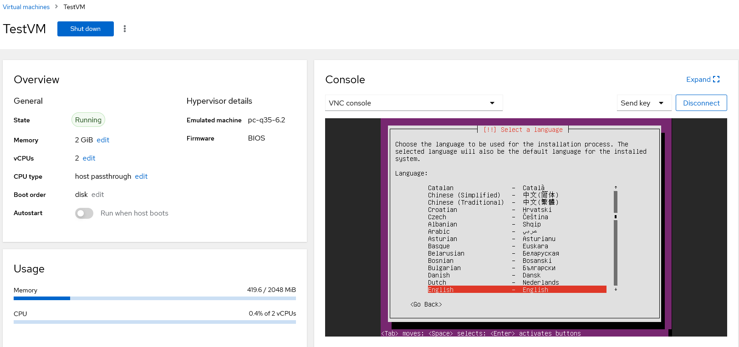The height and width of the screenshot is (347, 739).
Task: Edit the vCPUs count
Action: (89, 158)
